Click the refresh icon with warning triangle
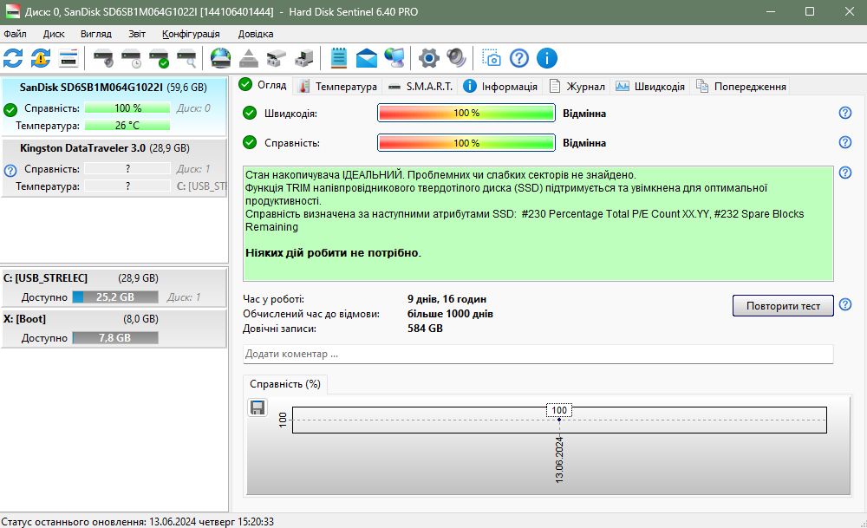Viewport: 867px width, 528px height. tap(41, 58)
